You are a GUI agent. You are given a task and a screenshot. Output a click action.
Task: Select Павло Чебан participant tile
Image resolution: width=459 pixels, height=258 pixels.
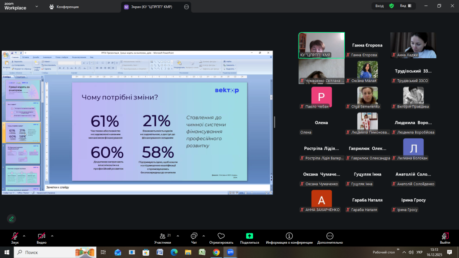pos(322,96)
